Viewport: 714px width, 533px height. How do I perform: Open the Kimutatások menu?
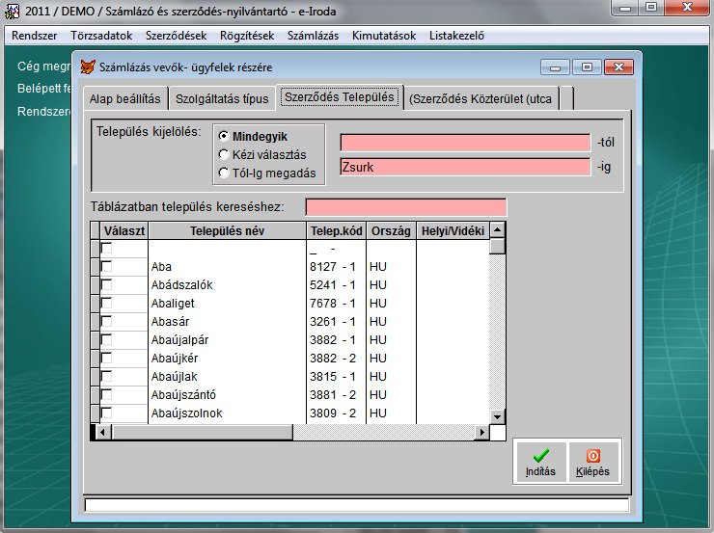coord(384,36)
